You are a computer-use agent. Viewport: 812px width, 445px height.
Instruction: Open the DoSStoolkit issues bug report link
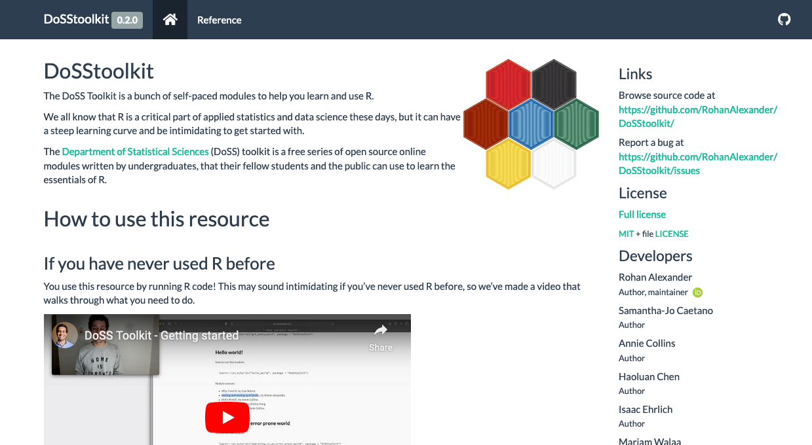(697, 164)
